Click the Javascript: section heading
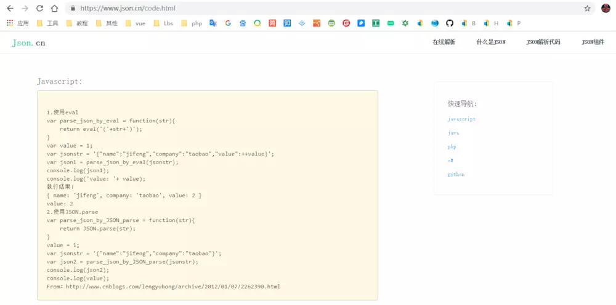This screenshot has height=305, width=616. (x=60, y=81)
